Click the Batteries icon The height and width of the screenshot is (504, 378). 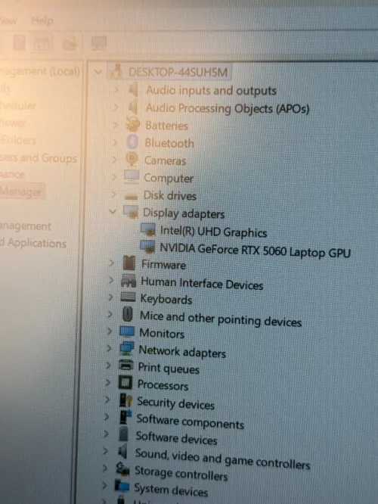(132, 125)
